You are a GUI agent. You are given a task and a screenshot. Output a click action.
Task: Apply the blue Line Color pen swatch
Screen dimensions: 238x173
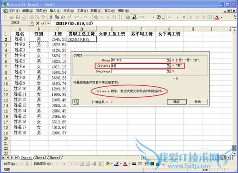(x=117, y=163)
